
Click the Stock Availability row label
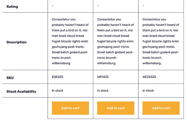pyautogui.click(x=21, y=91)
